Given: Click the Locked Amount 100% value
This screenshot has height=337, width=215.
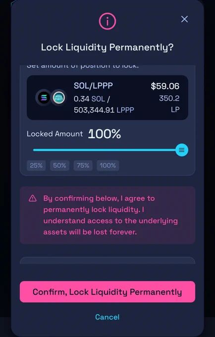Looking at the screenshot, I should pos(105,134).
